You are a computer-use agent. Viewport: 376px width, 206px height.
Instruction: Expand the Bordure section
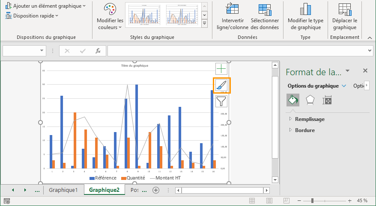point(304,130)
